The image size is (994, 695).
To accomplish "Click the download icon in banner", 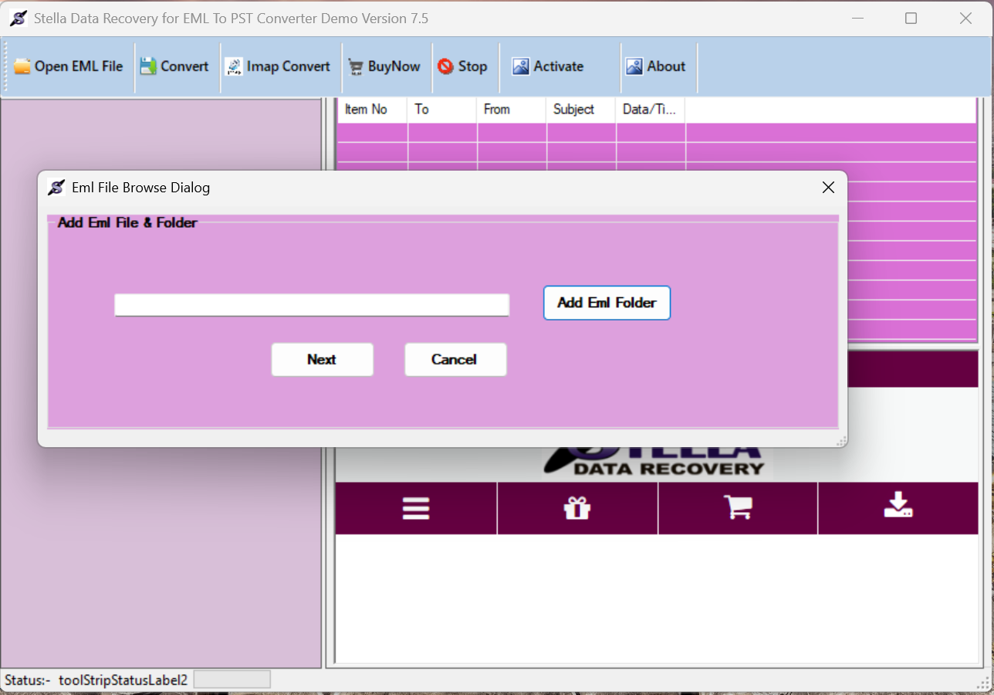I will (x=898, y=506).
